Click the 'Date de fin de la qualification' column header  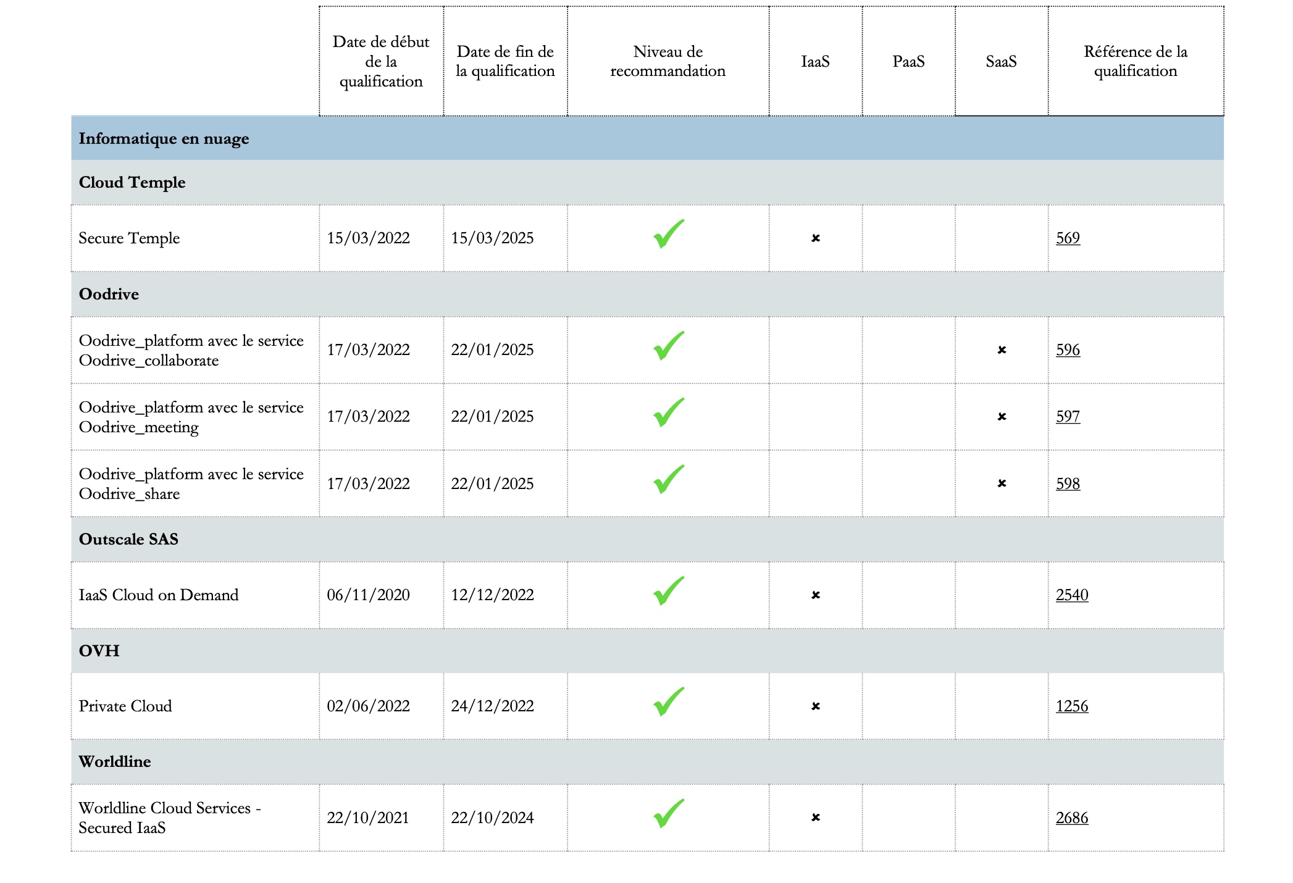(x=505, y=61)
